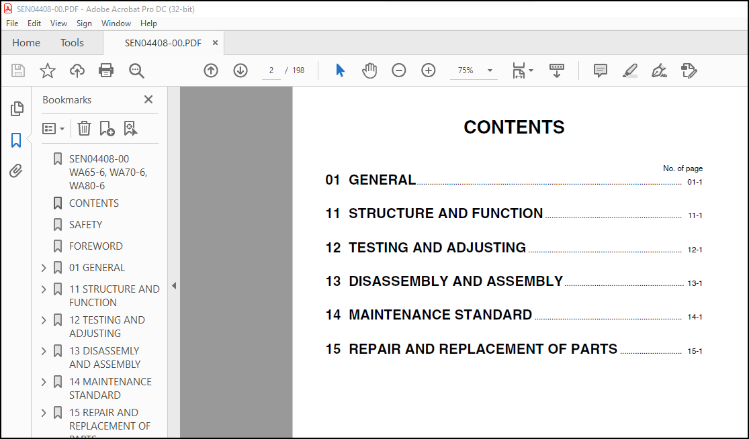
Task: Toggle the Bookmarks panel icon
Action: tap(16, 140)
